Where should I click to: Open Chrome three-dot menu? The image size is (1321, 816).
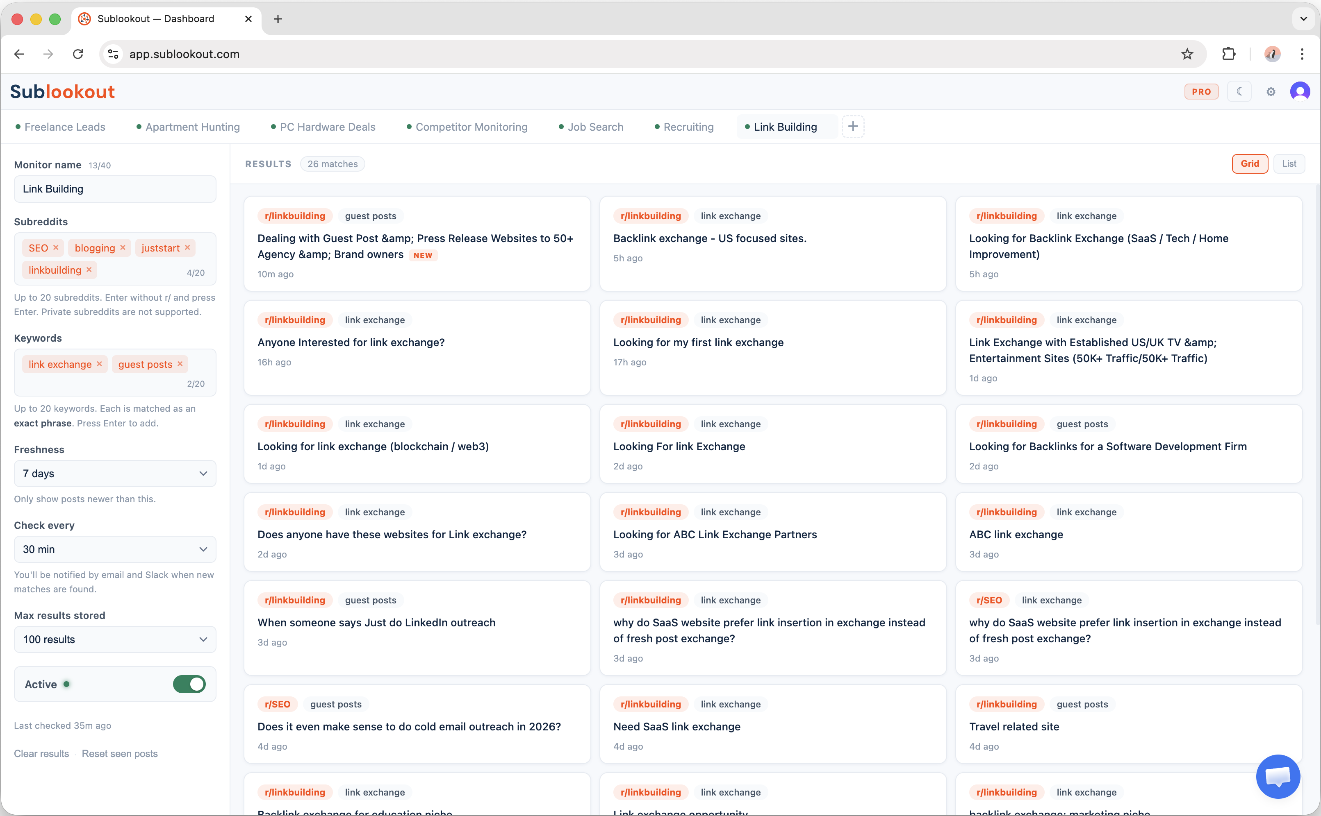pos(1302,54)
